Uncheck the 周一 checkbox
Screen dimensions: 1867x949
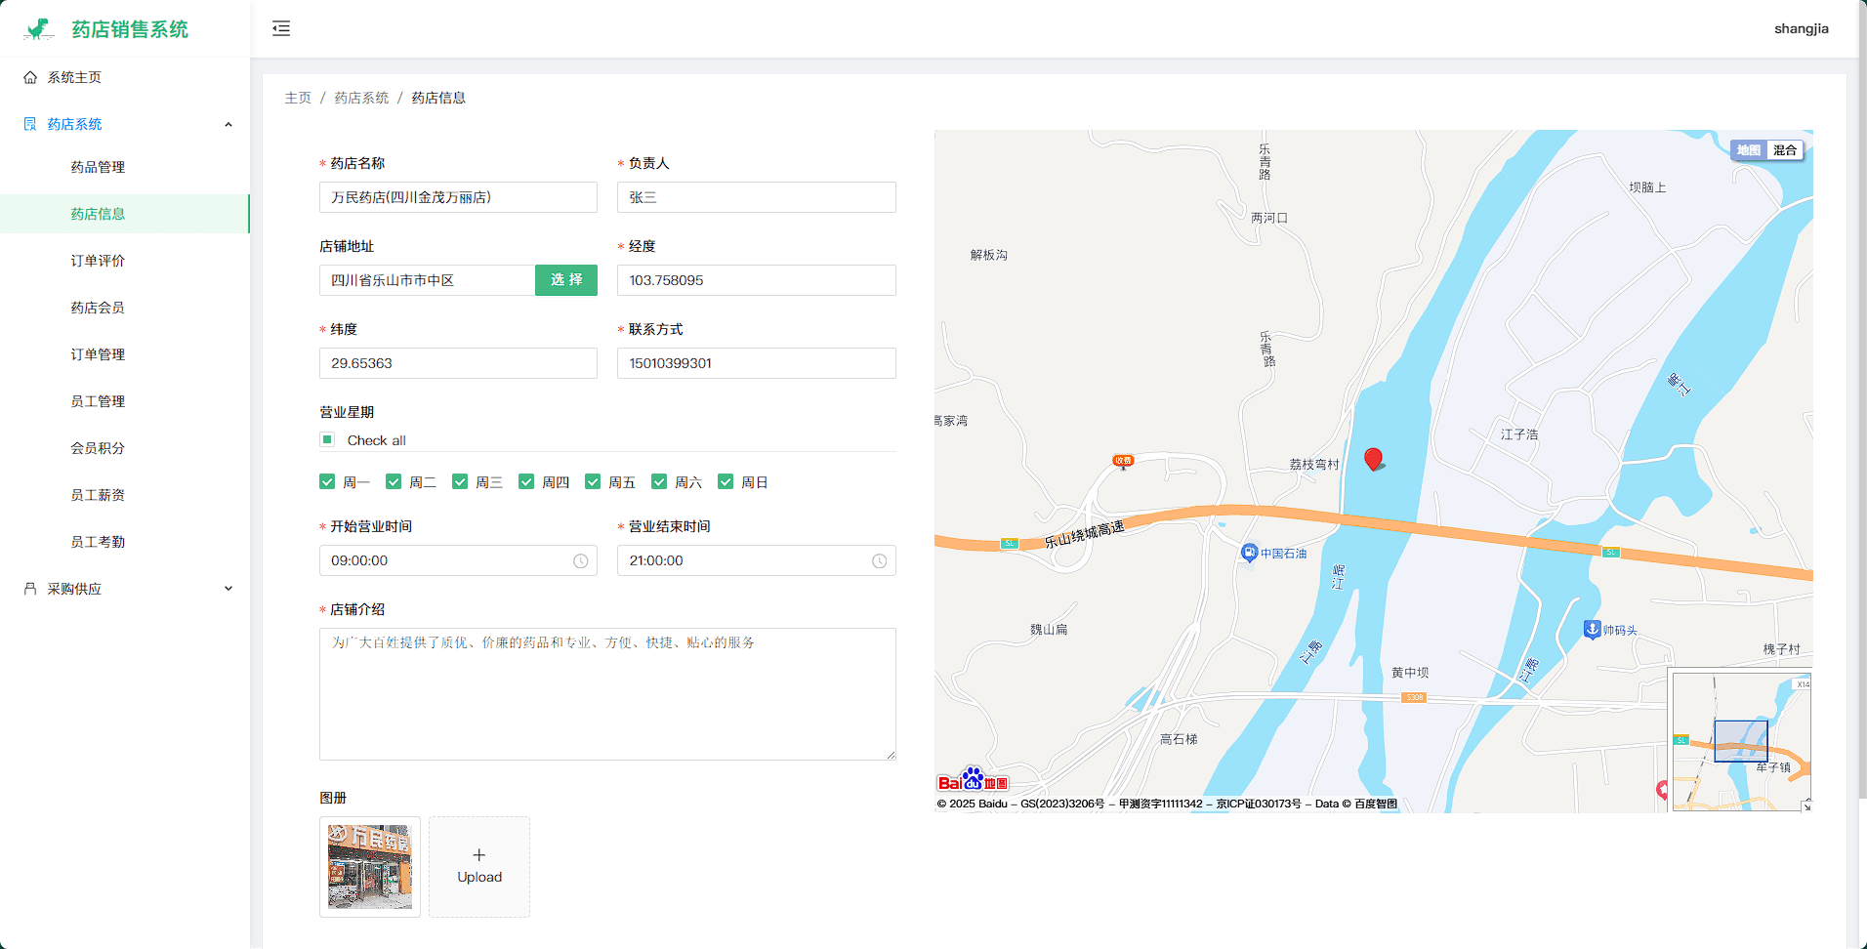point(328,482)
